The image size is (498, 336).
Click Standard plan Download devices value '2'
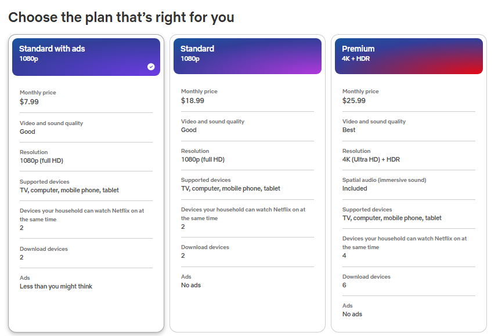pyautogui.click(x=183, y=255)
